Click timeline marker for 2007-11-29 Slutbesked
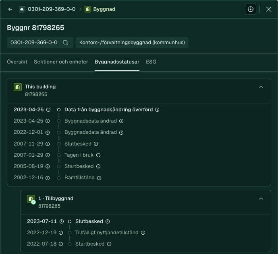Screen dimensions: 278x254 pyautogui.click(x=59, y=144)
